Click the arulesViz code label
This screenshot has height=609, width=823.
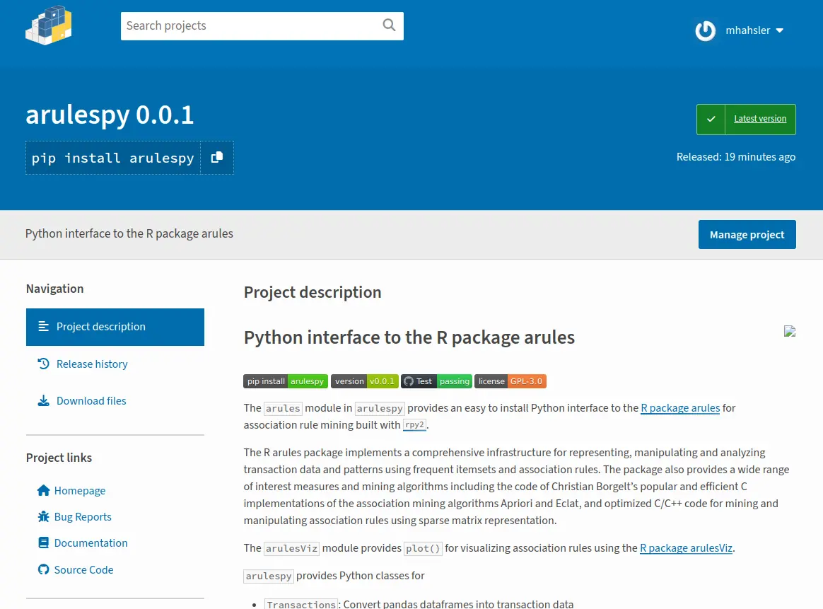click(292, 549)
